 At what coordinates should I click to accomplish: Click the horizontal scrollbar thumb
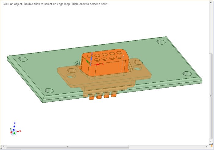click(x=68, y=147)
